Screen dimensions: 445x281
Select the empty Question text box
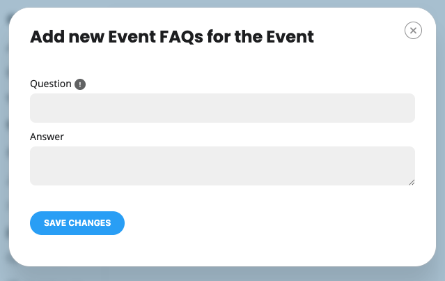pos(222,108)
